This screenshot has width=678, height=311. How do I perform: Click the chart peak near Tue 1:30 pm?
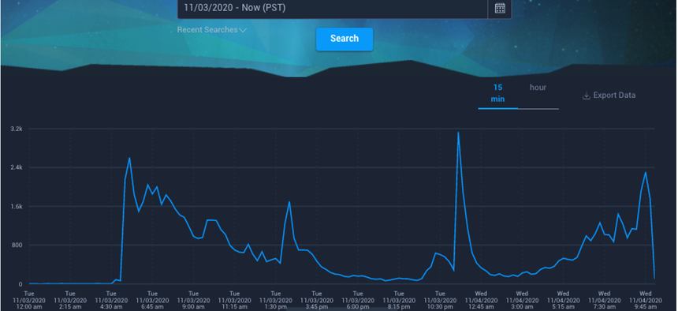[x=289, y=202]
